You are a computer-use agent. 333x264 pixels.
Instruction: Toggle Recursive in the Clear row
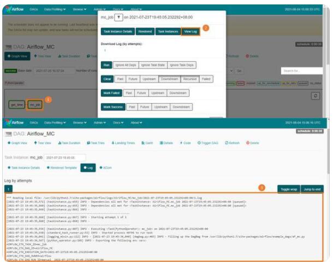(x=190, y=79)
